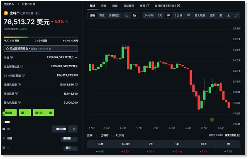Check the 比特币 compare checkbox
Image resolution: width=249 pixels, height=159 pixels.
point(98,135)
